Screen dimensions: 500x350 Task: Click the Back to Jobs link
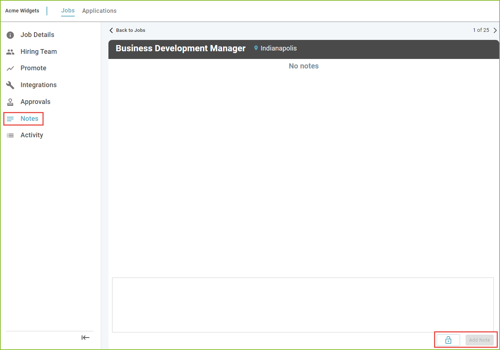(x=130, y=30)
